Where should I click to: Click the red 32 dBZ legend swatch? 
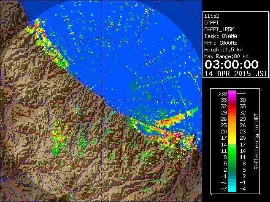pos(232,106)
